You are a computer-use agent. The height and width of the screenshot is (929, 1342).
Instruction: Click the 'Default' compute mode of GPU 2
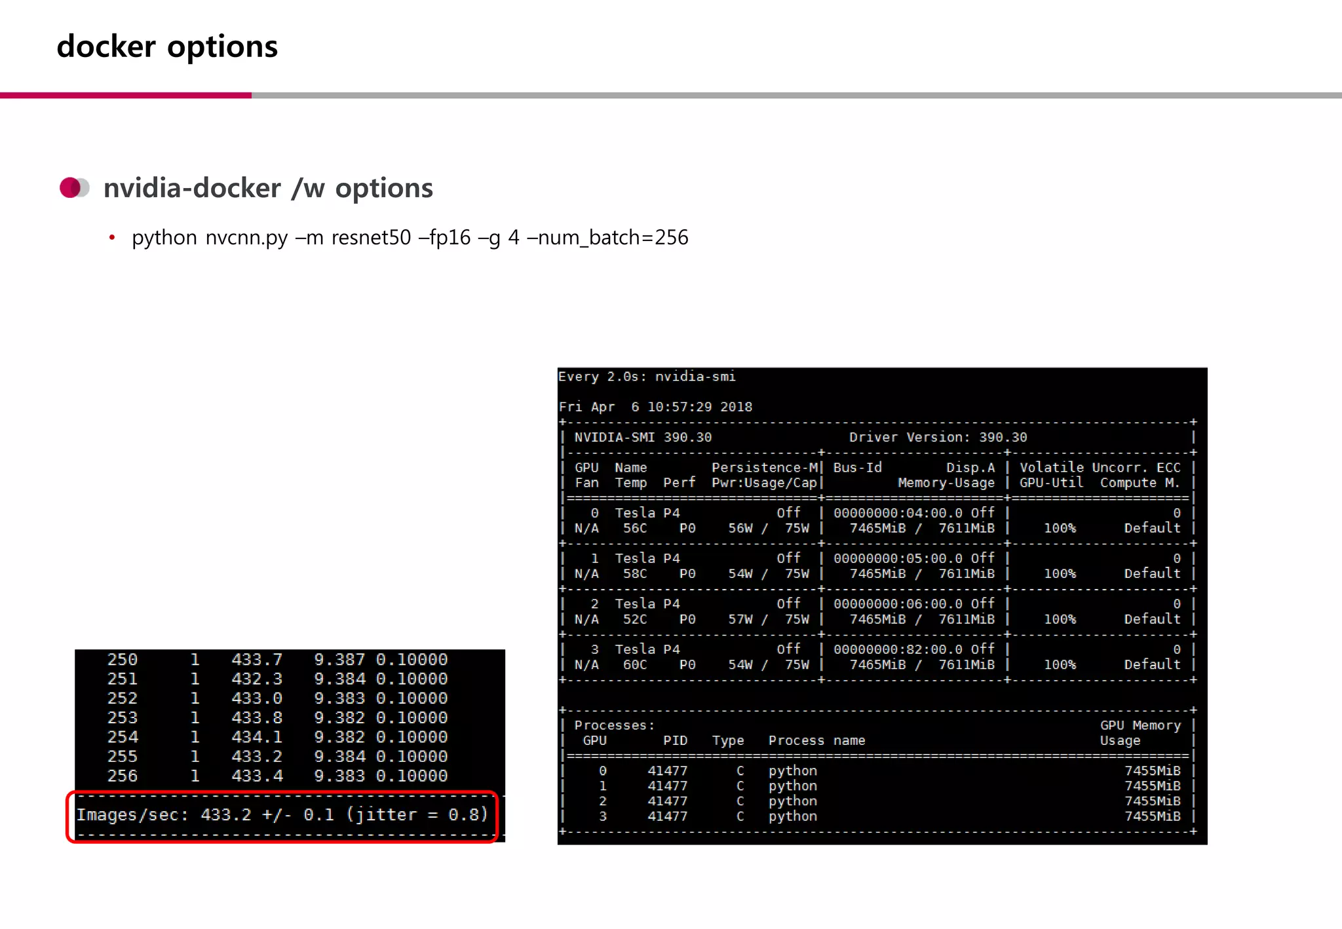[x=1153, y=619]
